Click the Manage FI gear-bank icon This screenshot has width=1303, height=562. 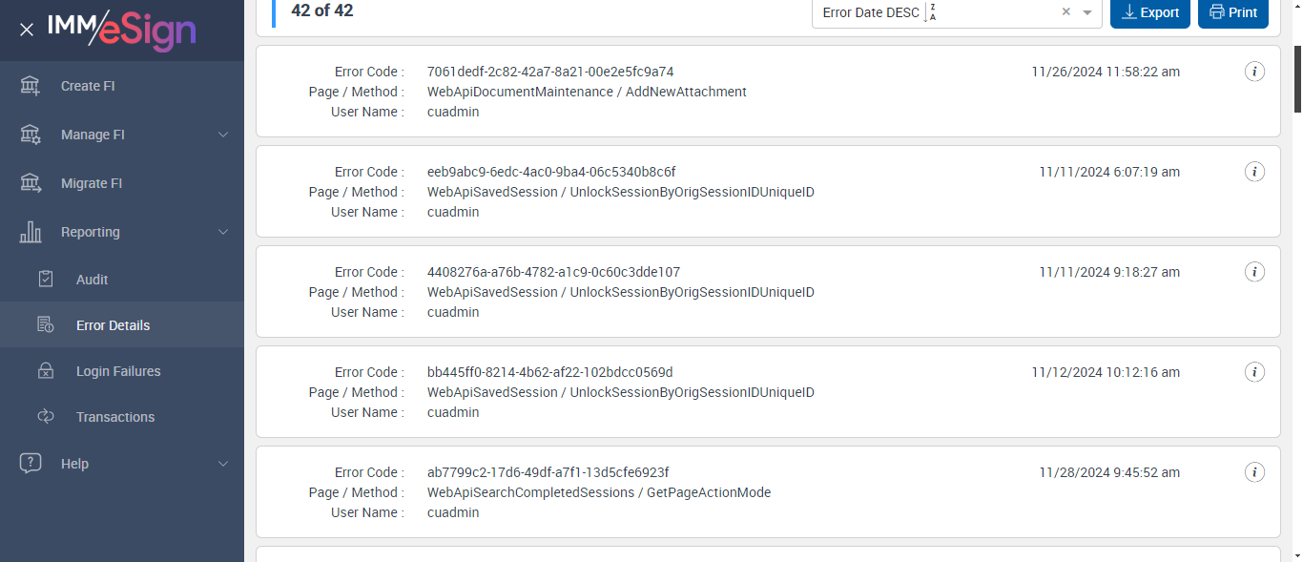tap(31, 135)
